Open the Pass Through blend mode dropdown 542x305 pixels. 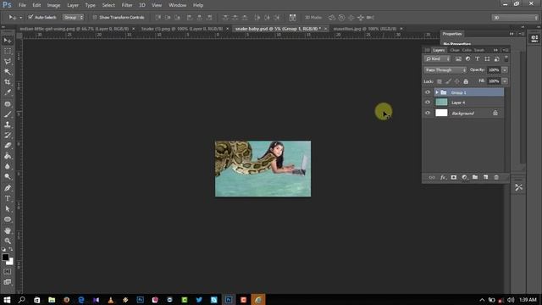[445, 70]
